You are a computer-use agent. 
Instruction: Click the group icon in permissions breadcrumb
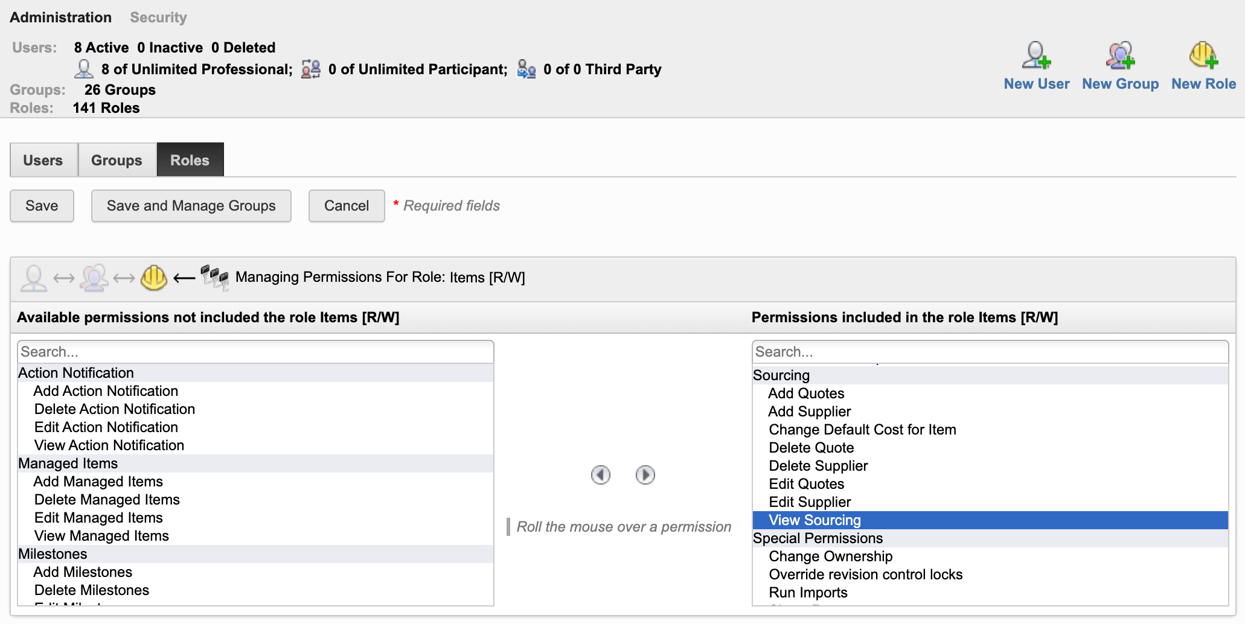tap(94, 278)
